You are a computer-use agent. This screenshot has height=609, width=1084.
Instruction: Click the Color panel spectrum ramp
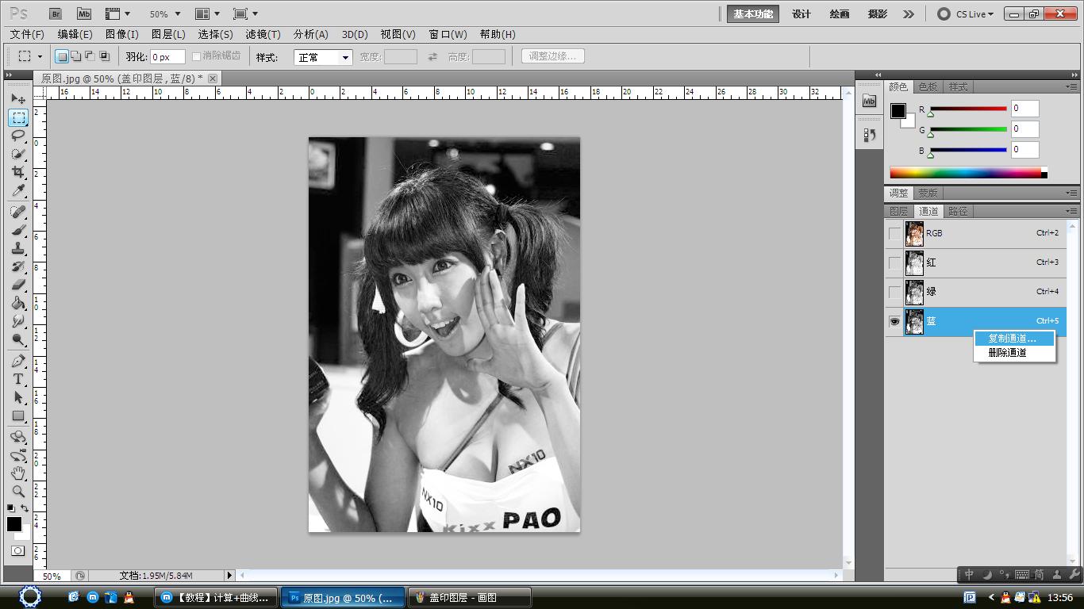tap(965, 173)
